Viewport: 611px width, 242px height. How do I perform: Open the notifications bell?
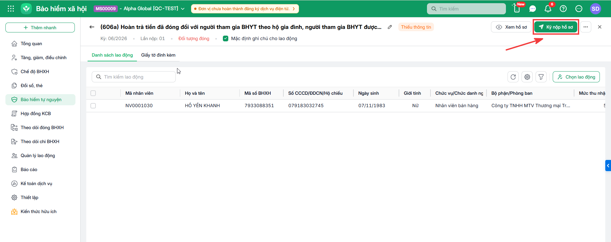click(x=548, y=9)
